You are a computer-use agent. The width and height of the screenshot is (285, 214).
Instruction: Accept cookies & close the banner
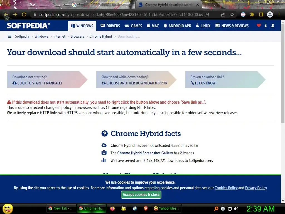click(141, 194)
